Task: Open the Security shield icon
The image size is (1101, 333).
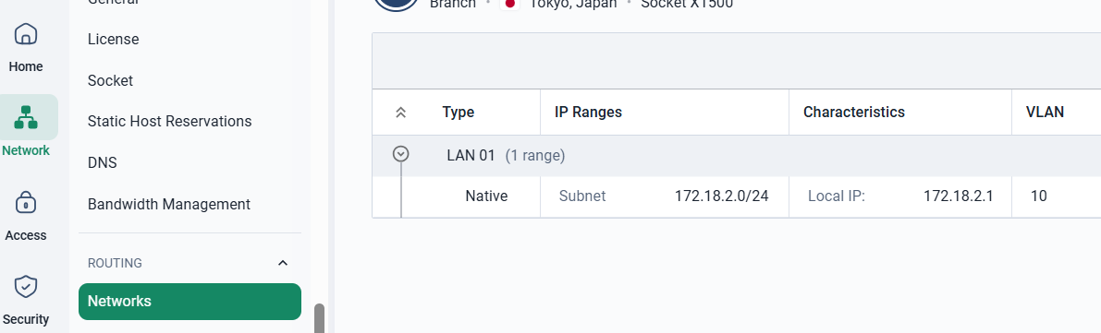Action: (x=26, y=287)
